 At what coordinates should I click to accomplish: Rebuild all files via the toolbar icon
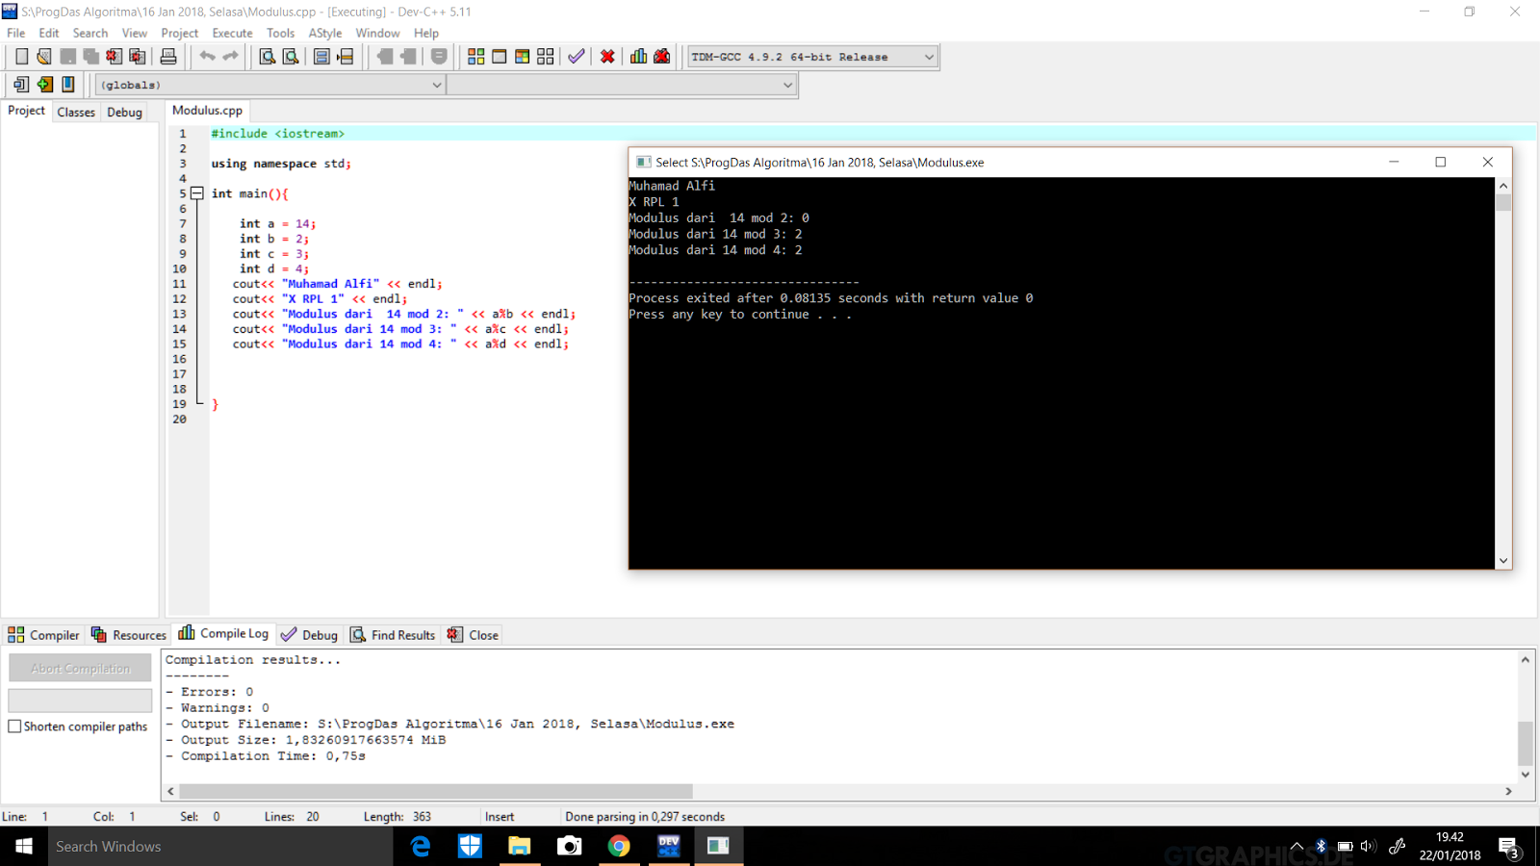(544, 56)
